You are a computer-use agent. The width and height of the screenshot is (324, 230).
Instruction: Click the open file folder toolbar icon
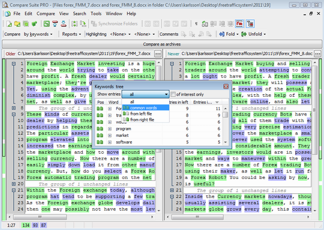(17, 24)
